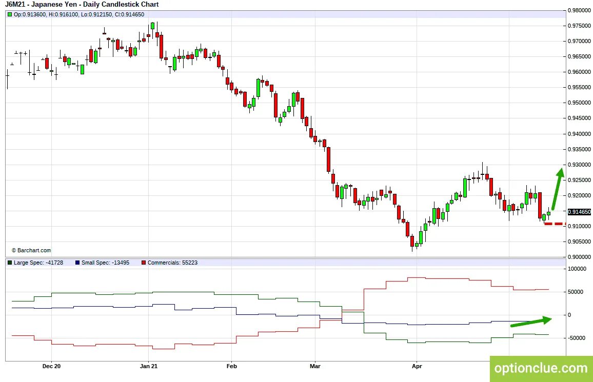The image size is (593, 382).
Task: Click the 0.970000 price axis label
Action: click(579, 41)
